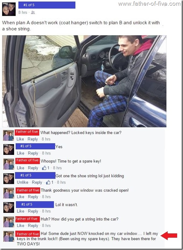183x250 pixels.
Task: Click avatar beside the 'Yes' comment
Action: (x=9, y=150)
